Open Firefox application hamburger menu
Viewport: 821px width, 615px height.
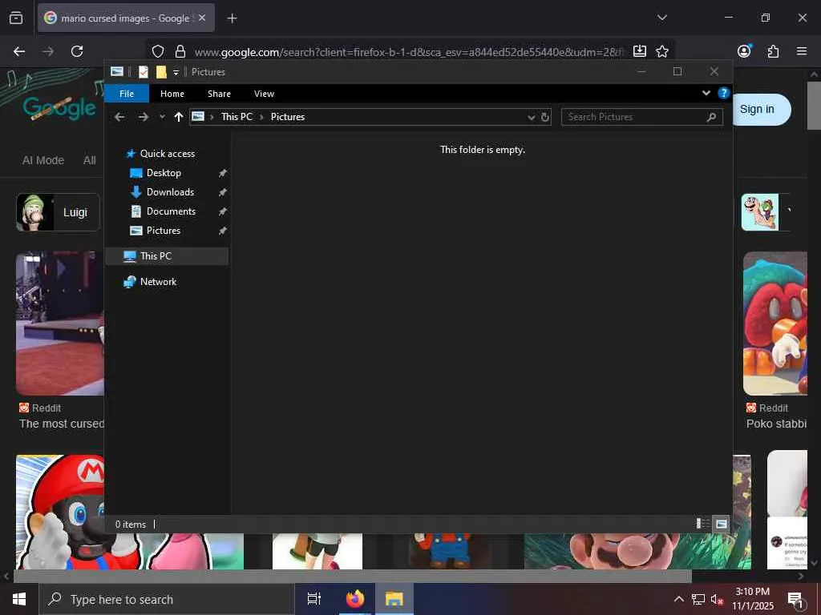(802, 51)
